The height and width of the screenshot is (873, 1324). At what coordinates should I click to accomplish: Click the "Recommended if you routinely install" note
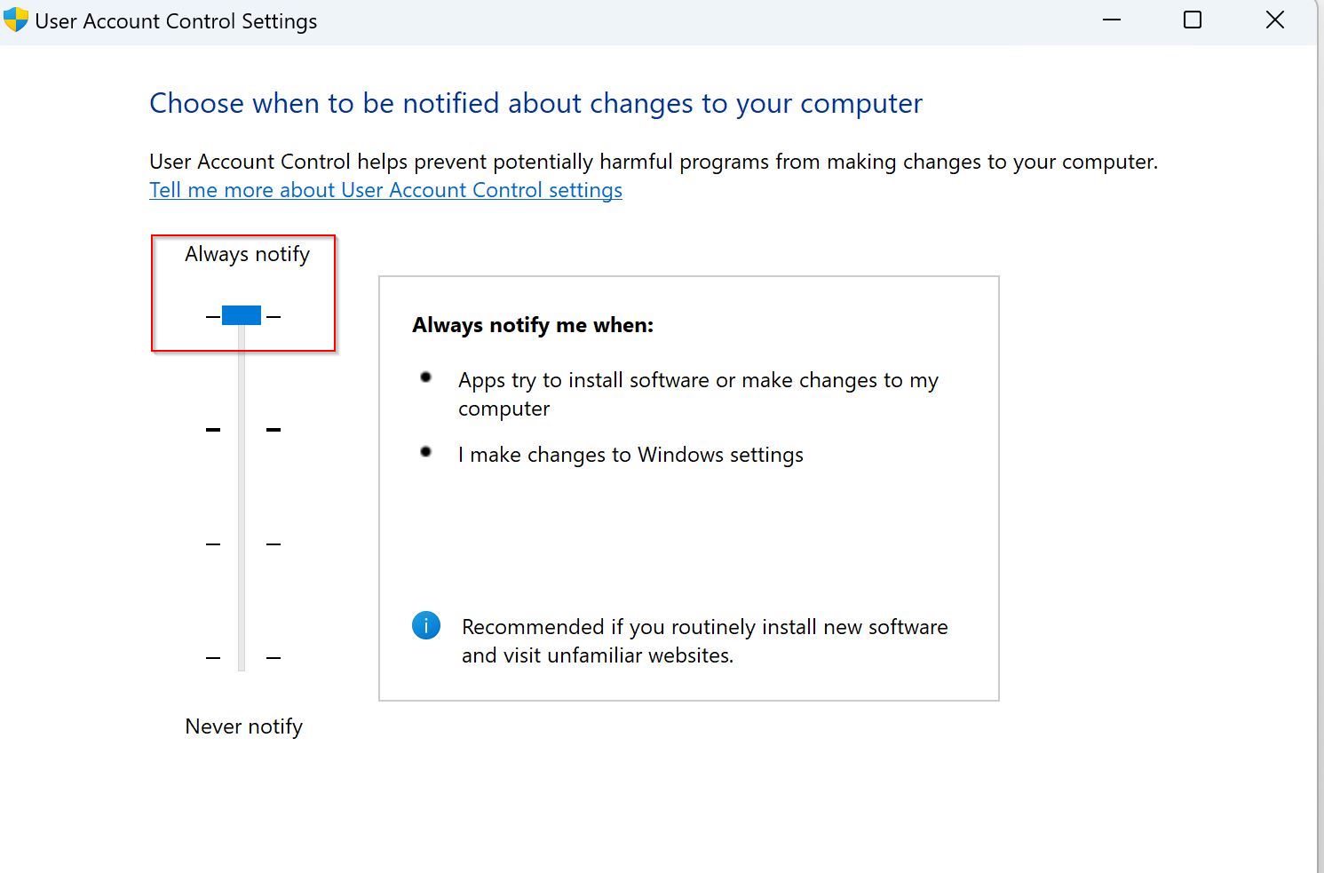(x=705, y=641)
